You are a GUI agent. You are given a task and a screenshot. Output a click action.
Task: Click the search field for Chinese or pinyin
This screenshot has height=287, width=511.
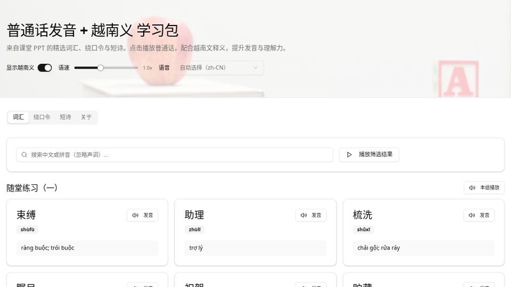(x=174, y=154)
